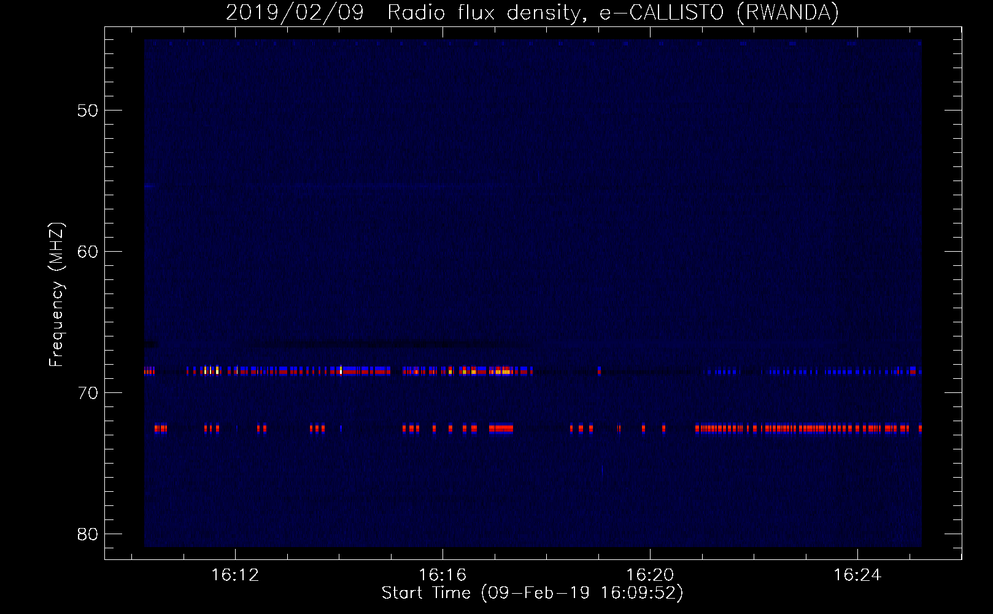Click the "Frequency (MHZ)" axis label
The height and width of the screenshot is (614, 993).
[x=56, y=295]
